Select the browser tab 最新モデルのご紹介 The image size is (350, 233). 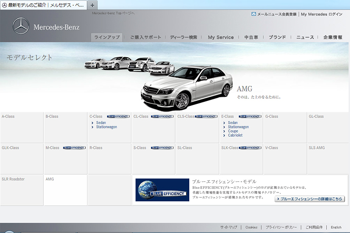(44, 5)
